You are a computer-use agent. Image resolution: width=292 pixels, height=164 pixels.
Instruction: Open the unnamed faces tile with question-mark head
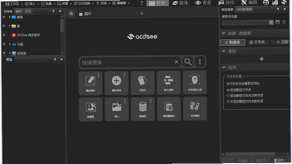pos(195,82)
